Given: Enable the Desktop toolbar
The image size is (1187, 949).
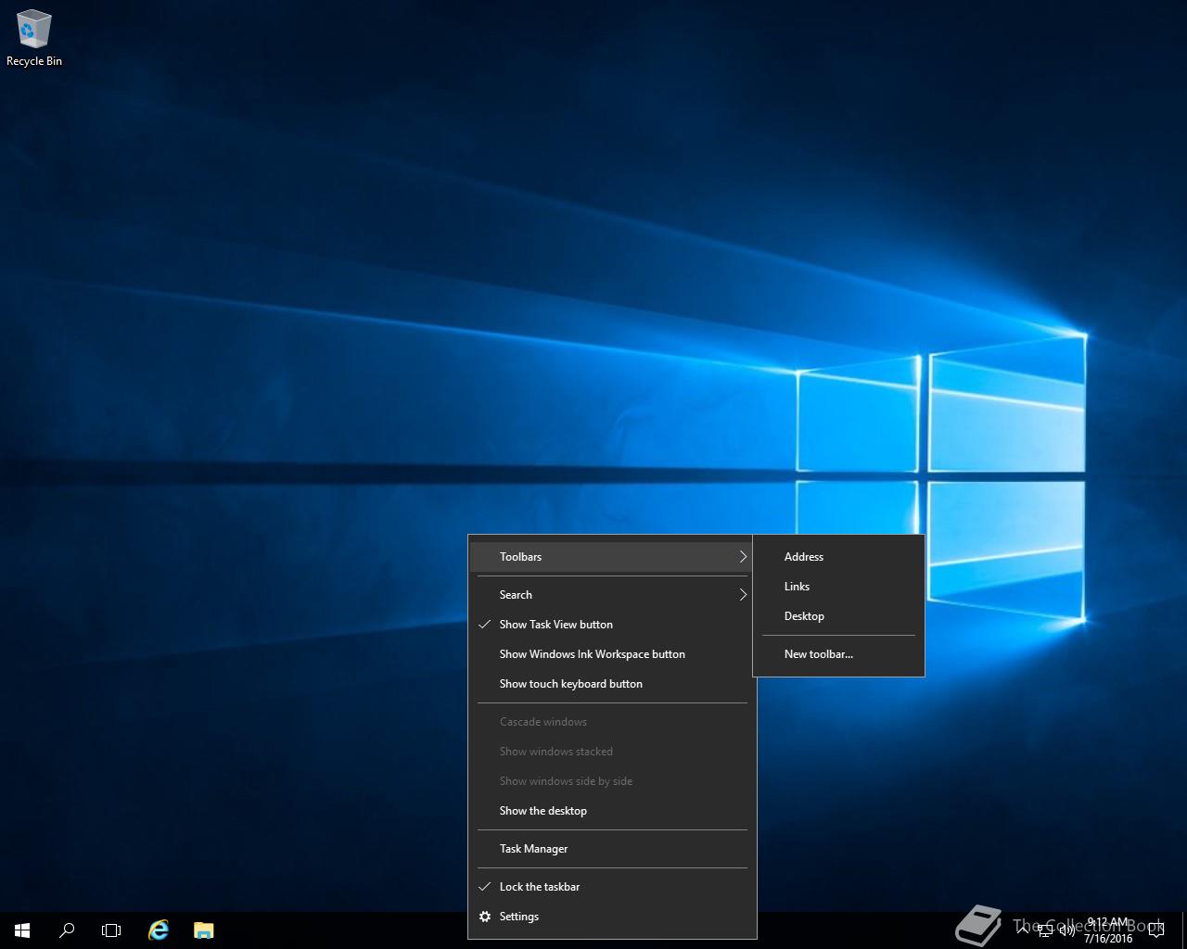Looking at the screenshot, I should click(838, 616).
